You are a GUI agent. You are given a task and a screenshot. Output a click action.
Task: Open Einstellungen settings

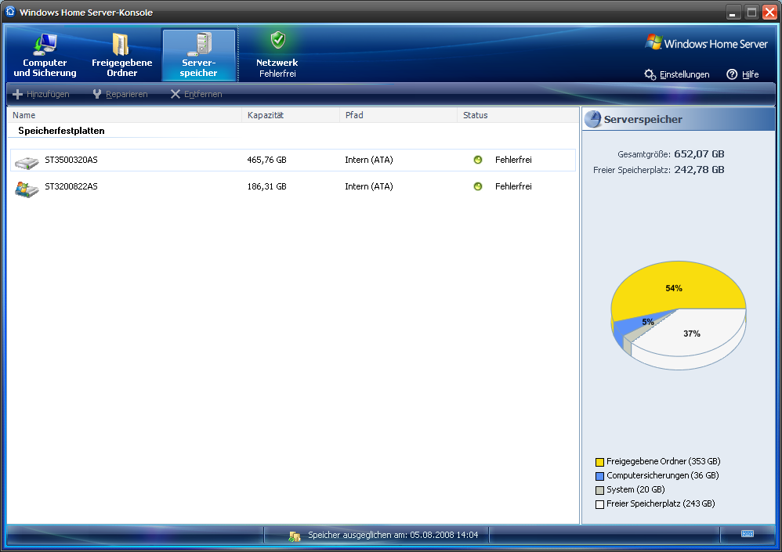point(677,74)
